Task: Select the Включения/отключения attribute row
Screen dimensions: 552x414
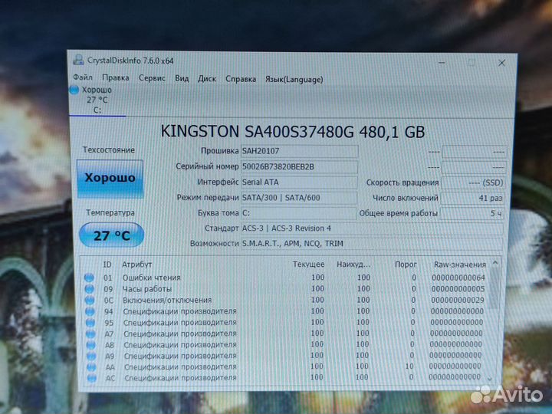Action: point(285,301)
